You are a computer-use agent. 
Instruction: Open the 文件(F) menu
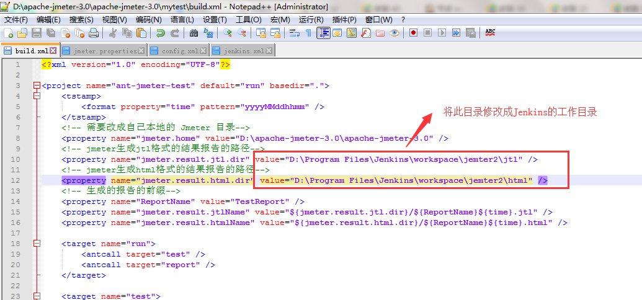[x=16, y=20]
